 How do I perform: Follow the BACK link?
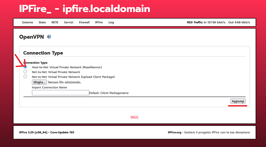point(135,117)
